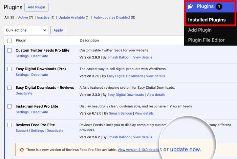Screen dimensions: 237x159
Task: View details of Easy Digital Downloads - Reviews
Action: point(156,95)
